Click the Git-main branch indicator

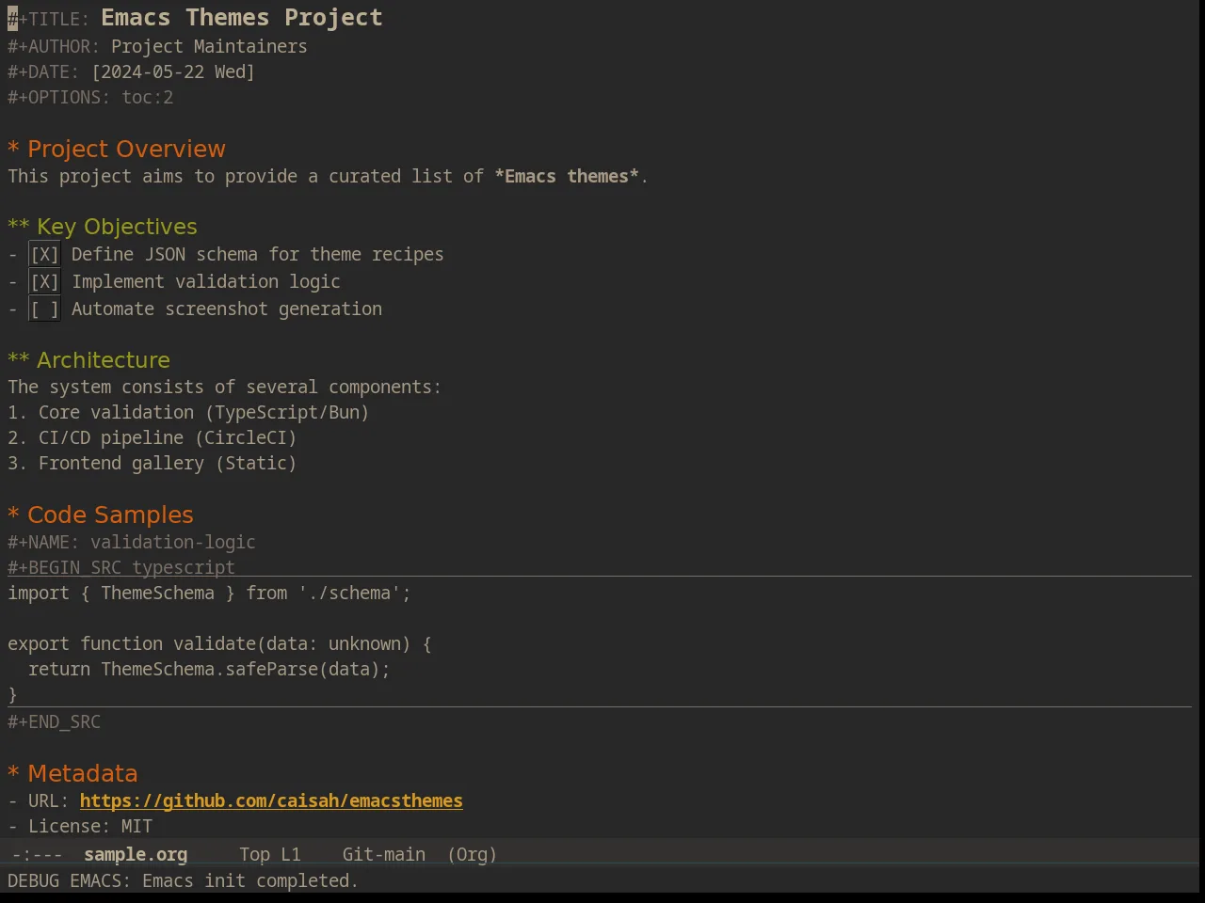tap(384, 854)
